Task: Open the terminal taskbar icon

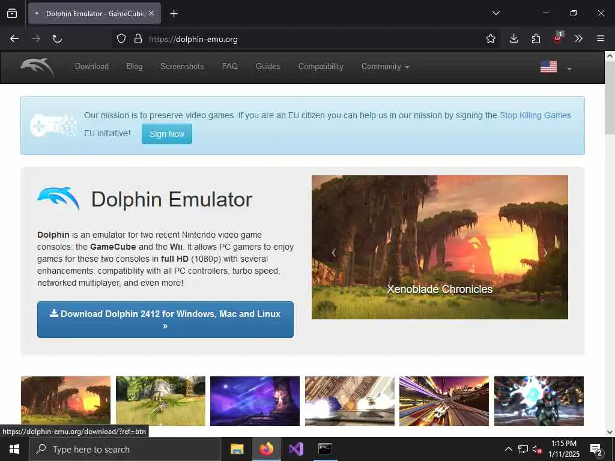Action: [325, 449]
